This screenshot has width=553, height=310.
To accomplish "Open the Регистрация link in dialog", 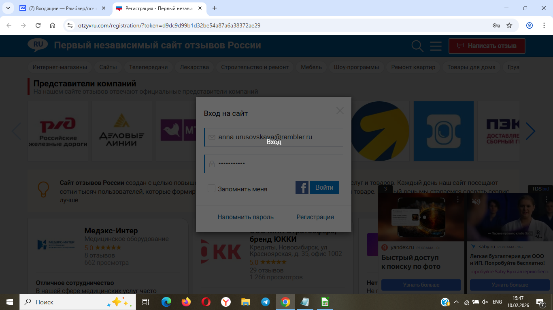I will 315,217.
